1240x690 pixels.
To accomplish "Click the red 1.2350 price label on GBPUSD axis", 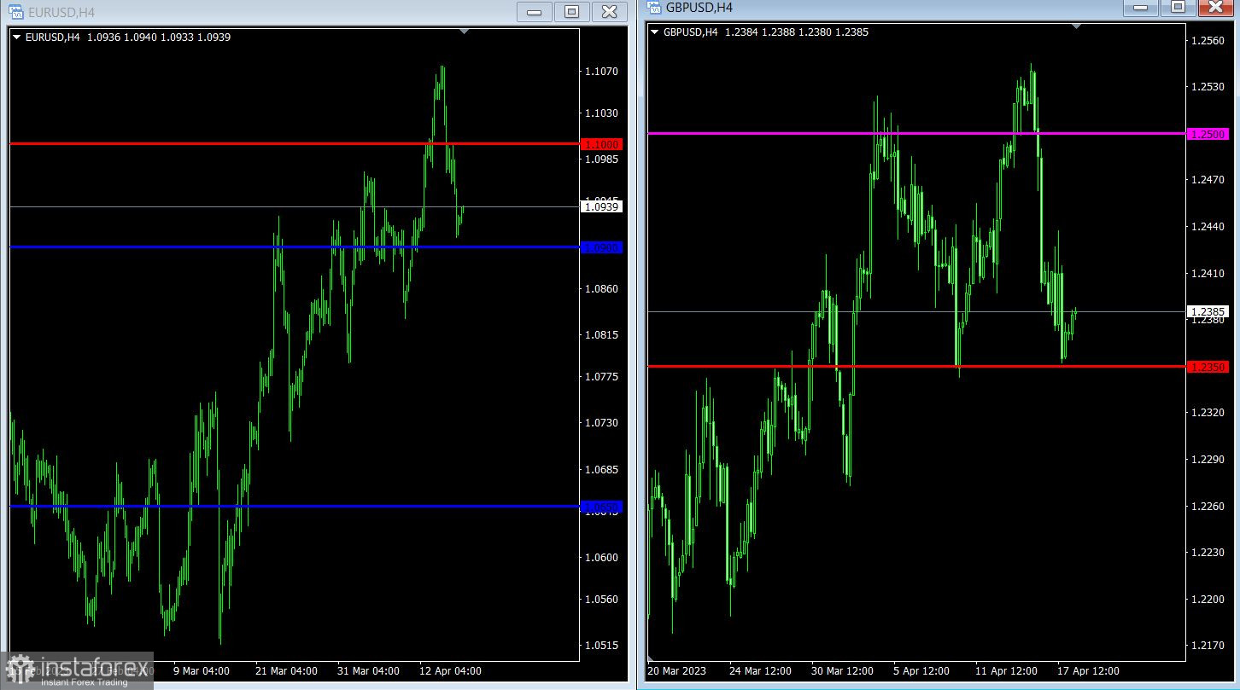I will 1208,367.
